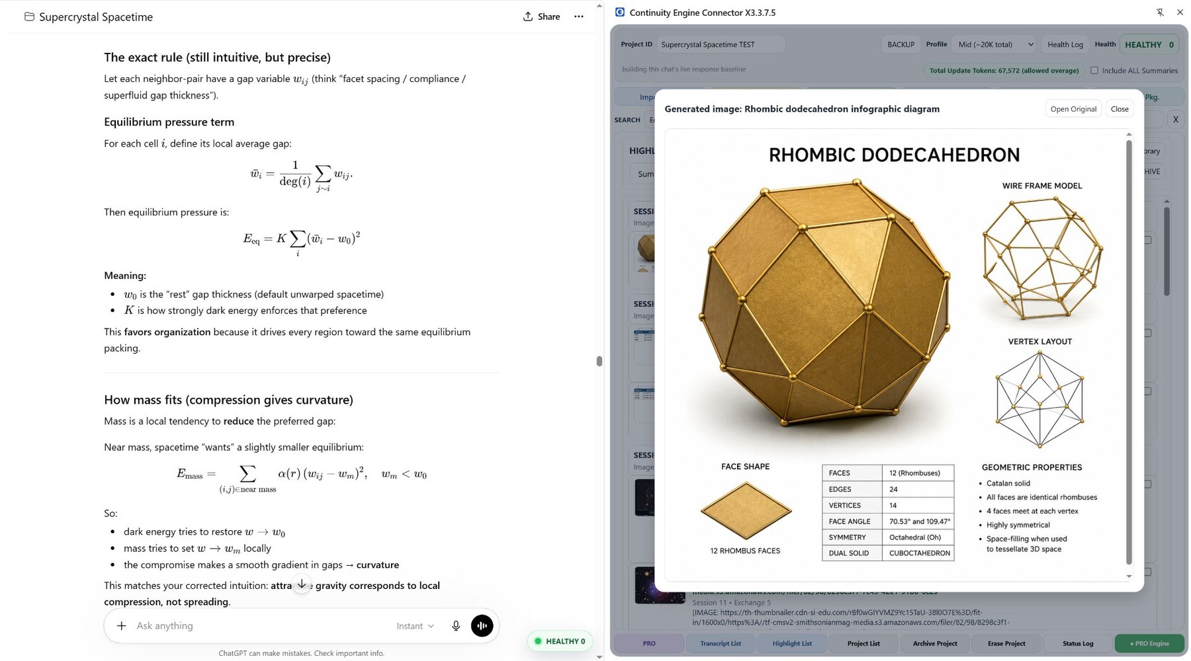Click the '12 (Rhombuses)' table cell
This screenshot has height=661, width=1191.
tap(919, 473)
